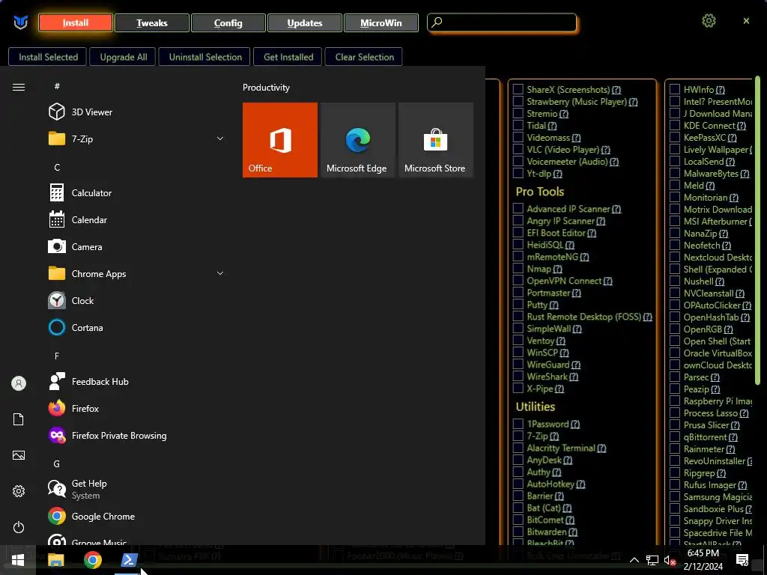This screenshot has height=575, width=767.
Task: Switch to the Install tab
Action: [x=76, y=22]
